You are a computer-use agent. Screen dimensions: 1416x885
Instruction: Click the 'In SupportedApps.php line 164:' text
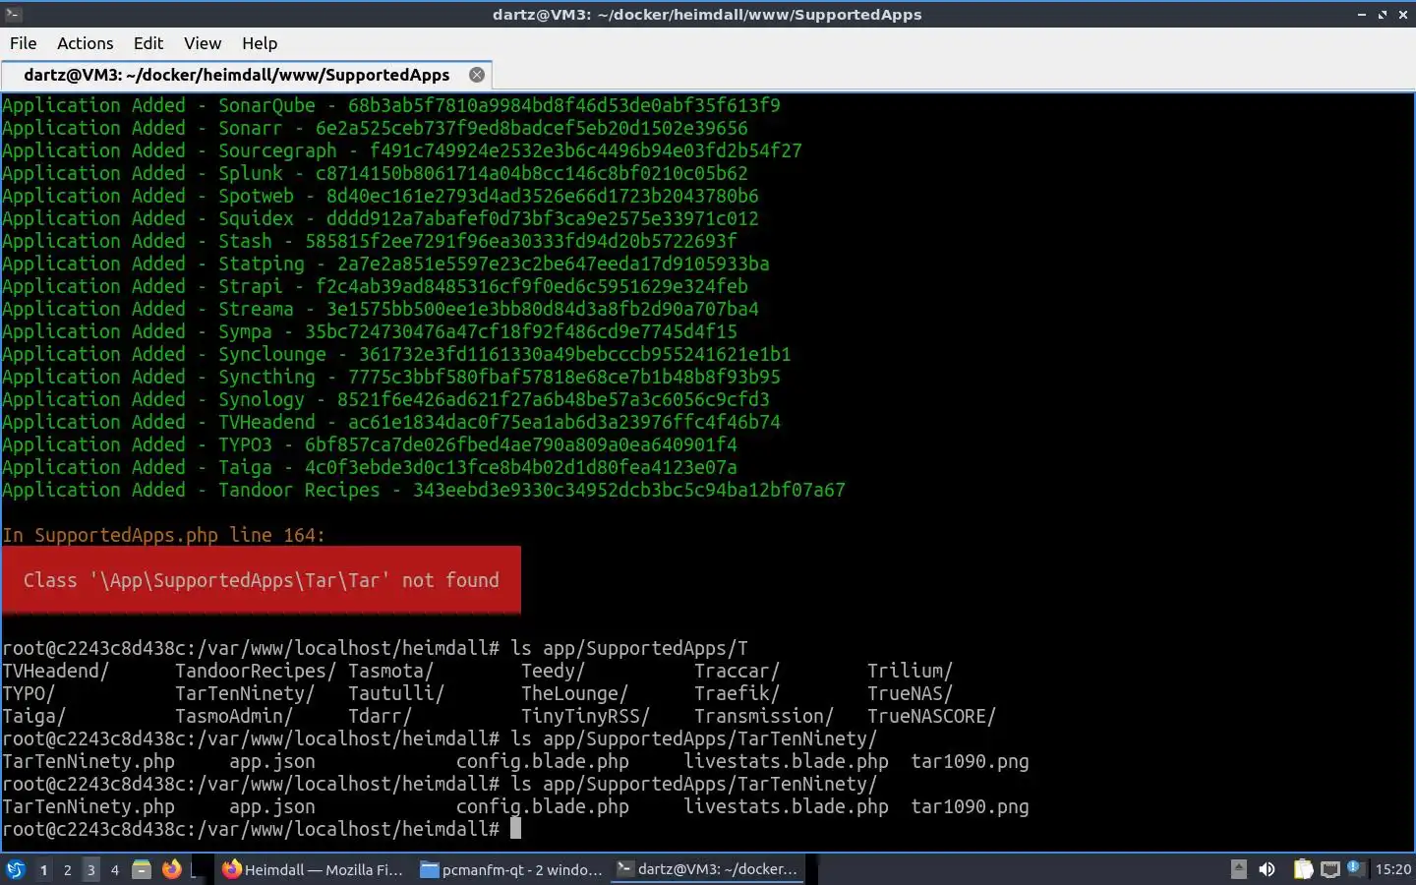[163, 535]
